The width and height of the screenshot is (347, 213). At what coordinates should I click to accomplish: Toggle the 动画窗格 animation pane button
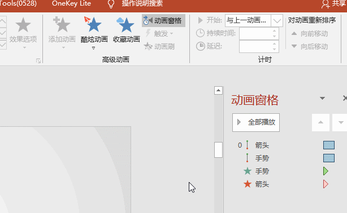[x=163, y=21]
